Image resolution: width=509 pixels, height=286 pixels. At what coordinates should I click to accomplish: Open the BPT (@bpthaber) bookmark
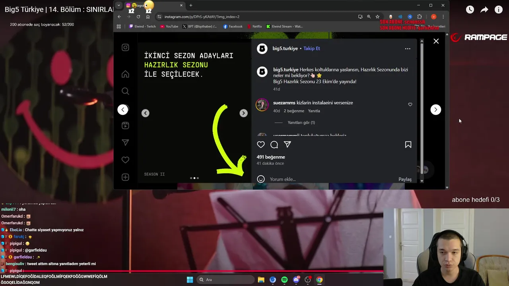point(200,26)
